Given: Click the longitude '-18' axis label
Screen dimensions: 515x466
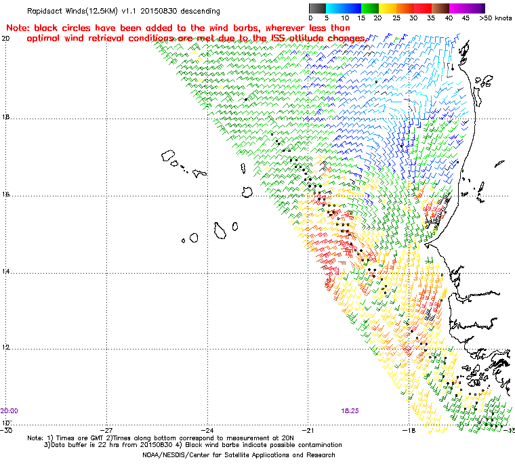Looking at the screenshot, I should click(409, 430).
